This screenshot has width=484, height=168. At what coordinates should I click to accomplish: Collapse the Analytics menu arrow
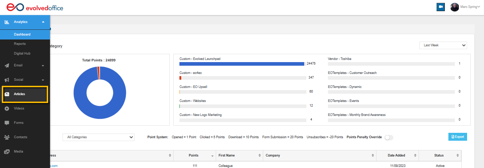point(43,22)
